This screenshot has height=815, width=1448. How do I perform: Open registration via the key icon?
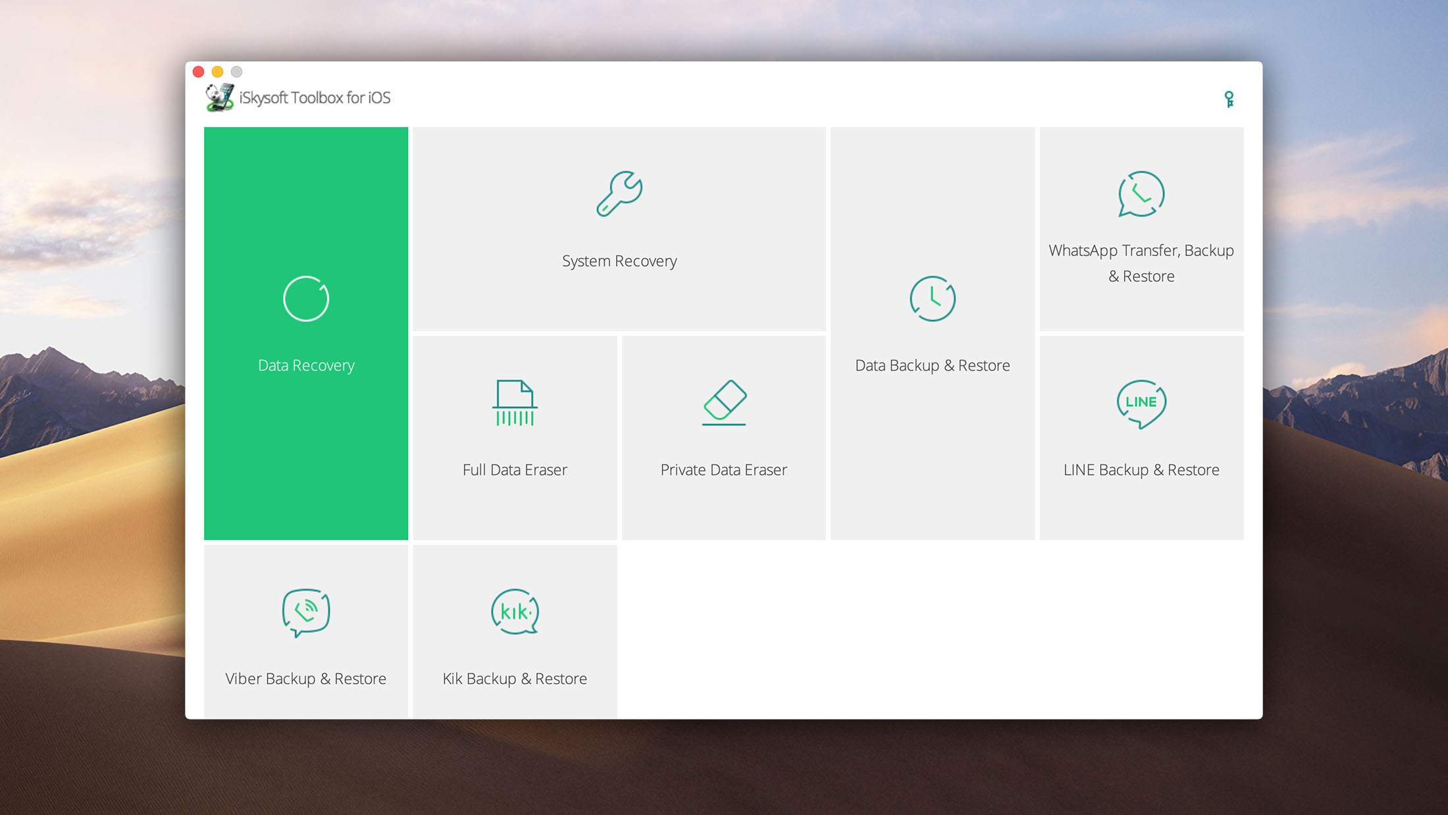[x=1229, y=99]
